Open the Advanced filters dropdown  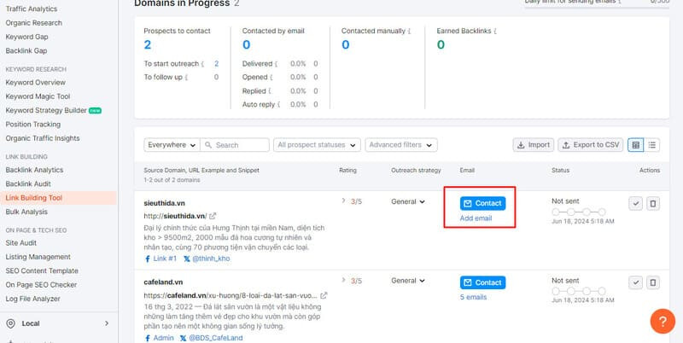click(x=400, y=145)
